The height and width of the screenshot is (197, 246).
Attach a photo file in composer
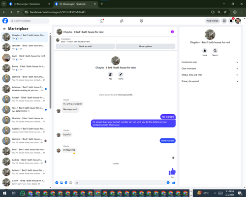coord(61,183)
